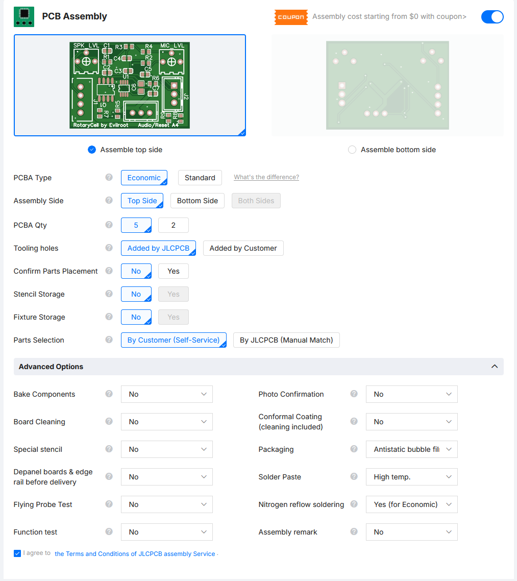Open help icon for Flying Probe Test
This screenshot has width=517, height=581.
(x=109, y=504)
